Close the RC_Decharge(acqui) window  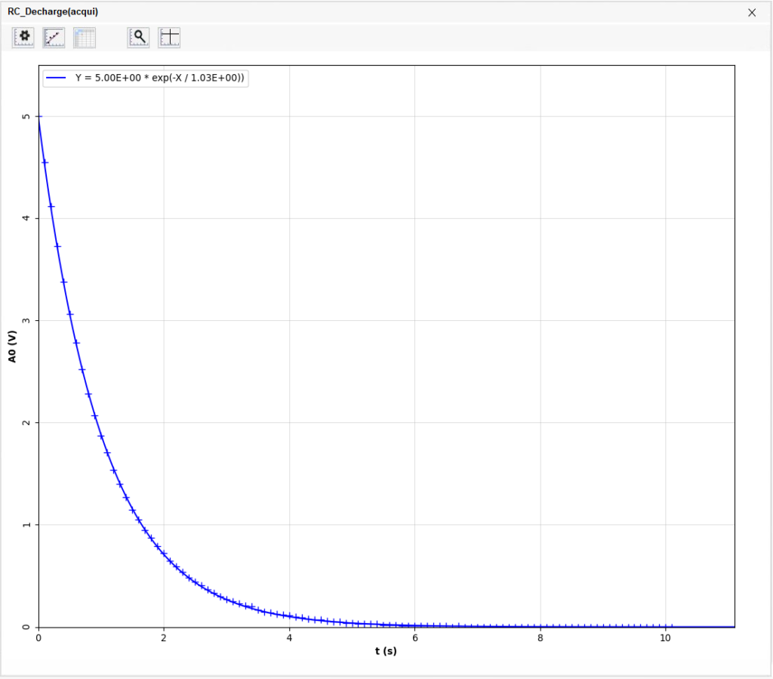[751, 12]
